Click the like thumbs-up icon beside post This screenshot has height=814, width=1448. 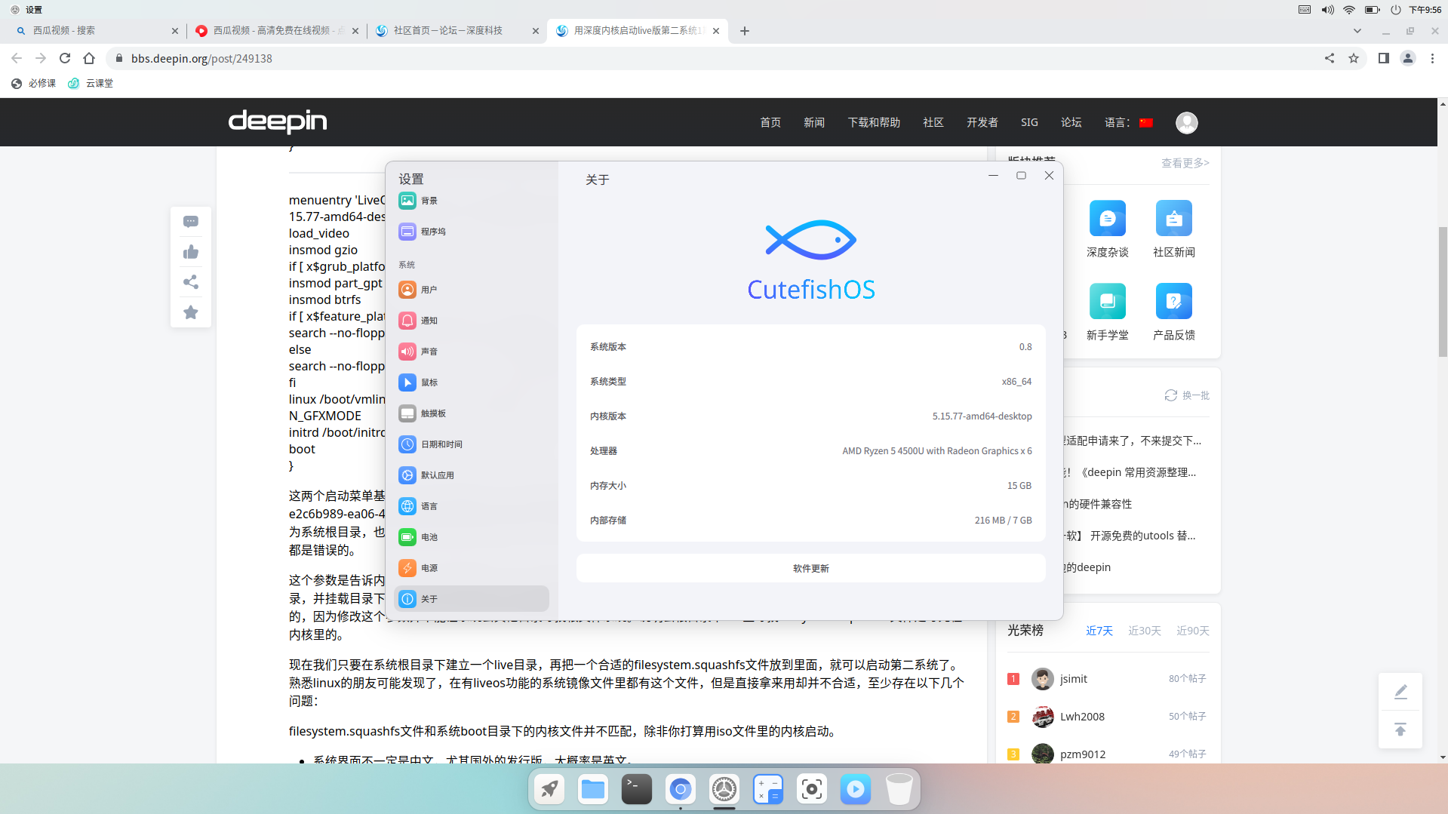[191, 252]
